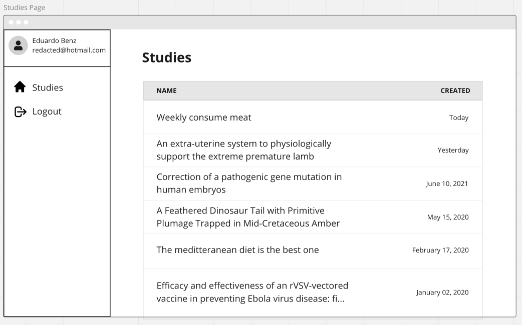Screen dimensions: 522x325
Task: Sort by the NAME column header
Action: pos(166,90)
